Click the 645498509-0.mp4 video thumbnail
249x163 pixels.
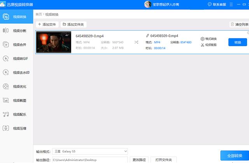[x=53, y=42]
